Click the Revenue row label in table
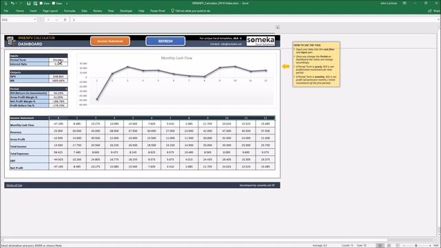This screenshot has height=248, width=441. (29, 131)
